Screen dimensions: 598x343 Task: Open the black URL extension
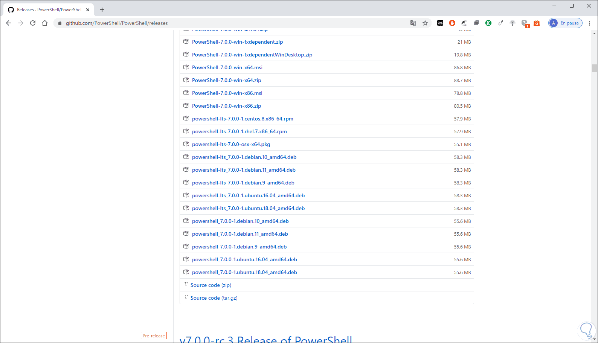click(440, 23)
